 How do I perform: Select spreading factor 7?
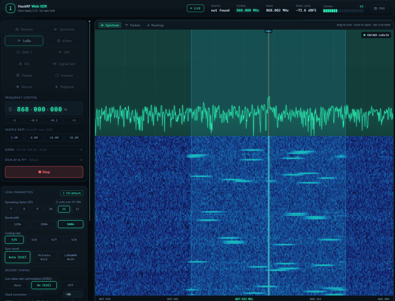point(11,209)
